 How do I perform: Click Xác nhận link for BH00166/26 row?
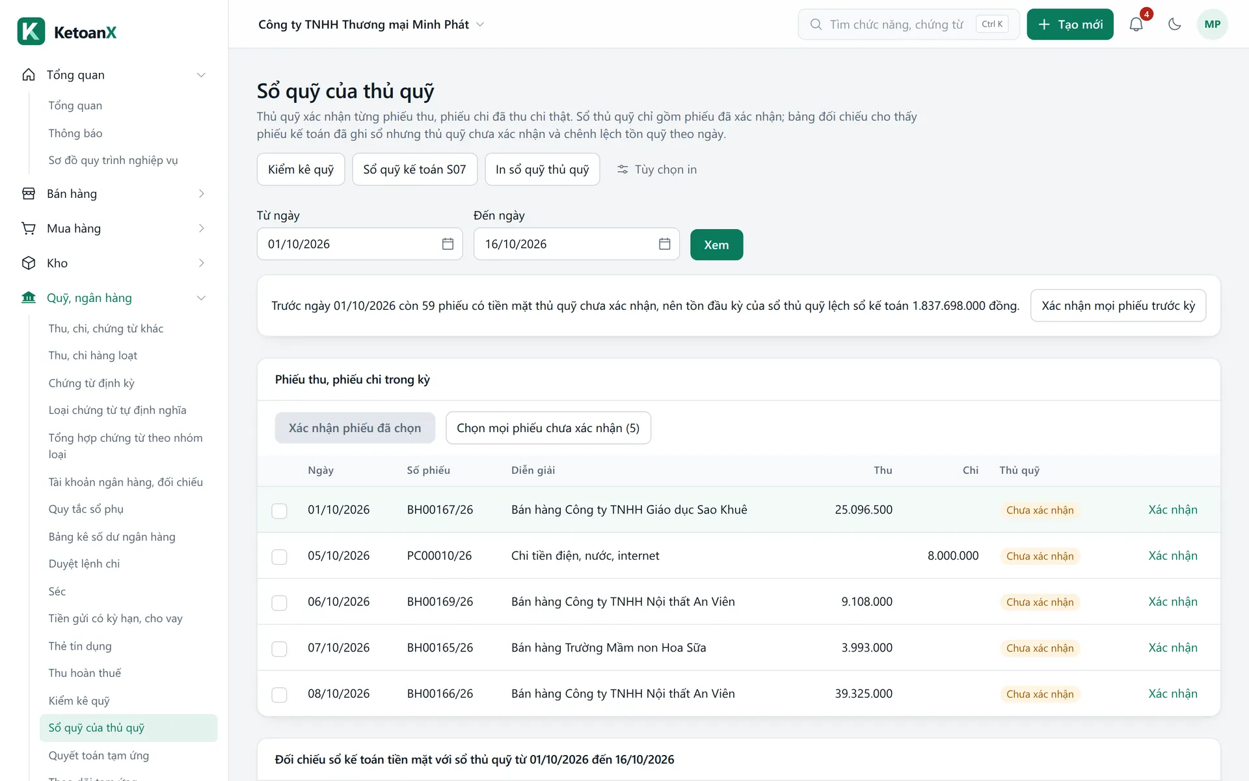[x=1172, y=694]
